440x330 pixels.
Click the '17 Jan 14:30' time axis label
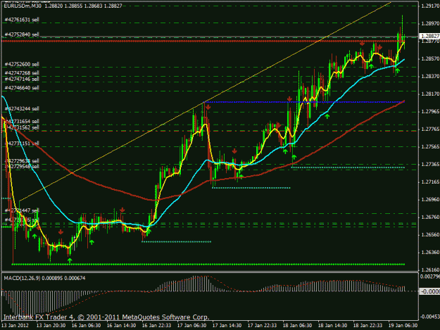(227, 326)
